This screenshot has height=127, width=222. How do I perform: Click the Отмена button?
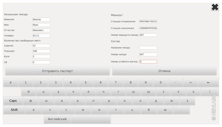pos(164,71)
